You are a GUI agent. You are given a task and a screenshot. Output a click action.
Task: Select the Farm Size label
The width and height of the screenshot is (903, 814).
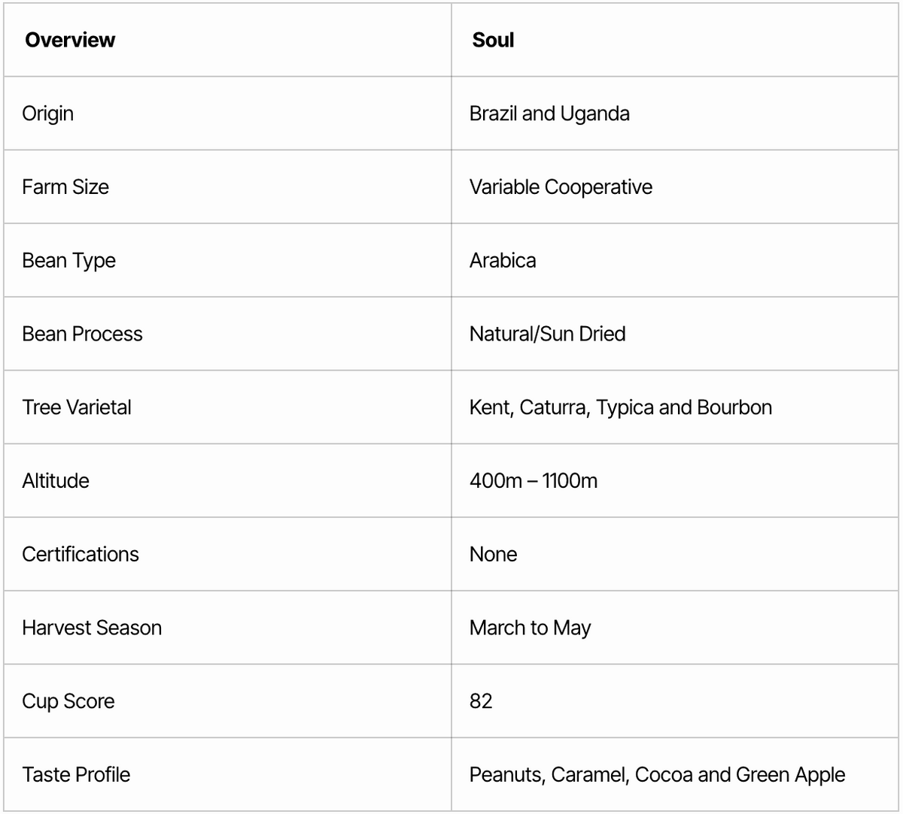tap(65, 187)
